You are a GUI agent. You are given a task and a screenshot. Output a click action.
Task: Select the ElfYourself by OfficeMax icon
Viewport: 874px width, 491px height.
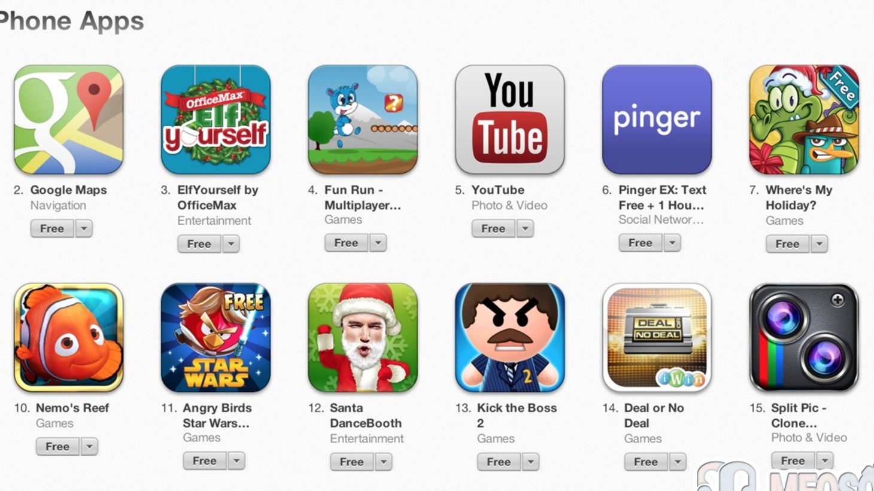coord(216,120)
